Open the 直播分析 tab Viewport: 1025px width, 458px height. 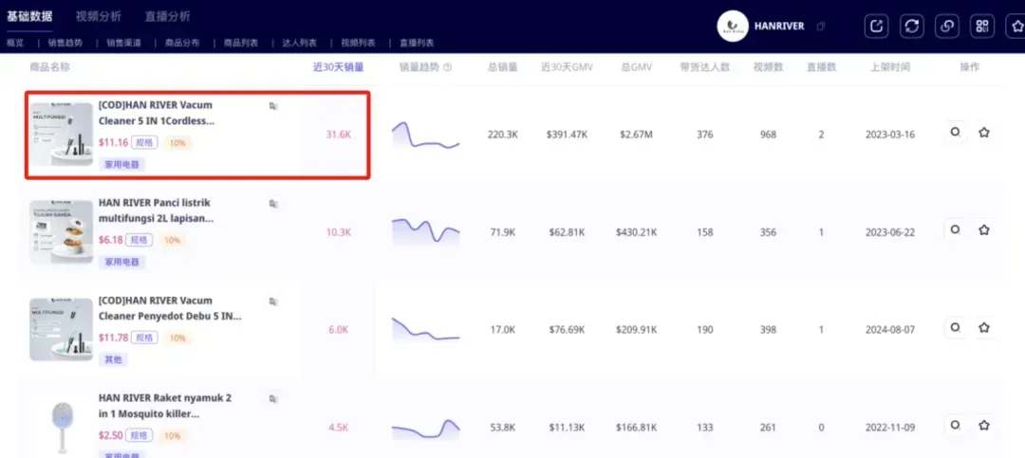[168, 16]
